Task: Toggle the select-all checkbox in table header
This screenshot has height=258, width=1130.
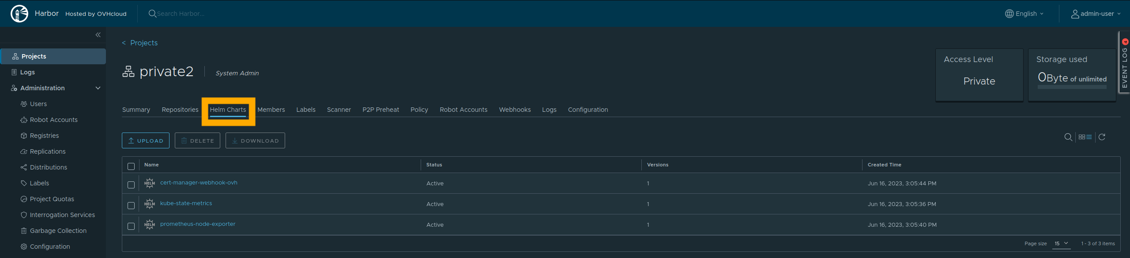Action: (131, 166)
